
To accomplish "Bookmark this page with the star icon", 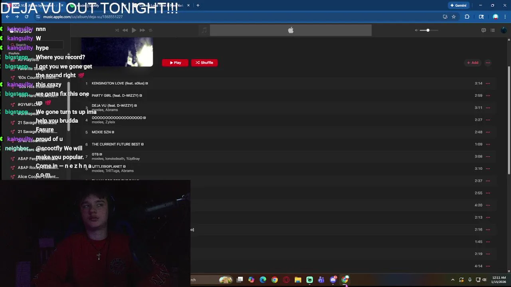I will [454, 17].
